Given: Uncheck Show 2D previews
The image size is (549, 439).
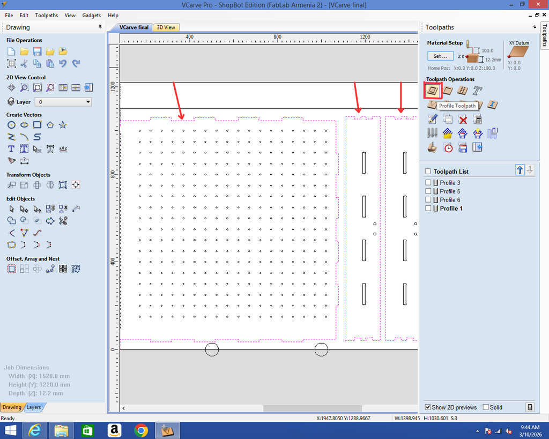Looking at the screenshot, I should point(427,407).
